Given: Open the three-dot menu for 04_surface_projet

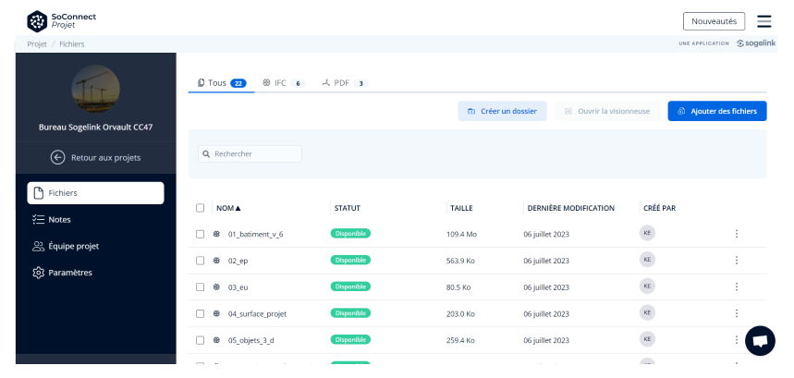Looking at the screenshot, I should (737, 312).
